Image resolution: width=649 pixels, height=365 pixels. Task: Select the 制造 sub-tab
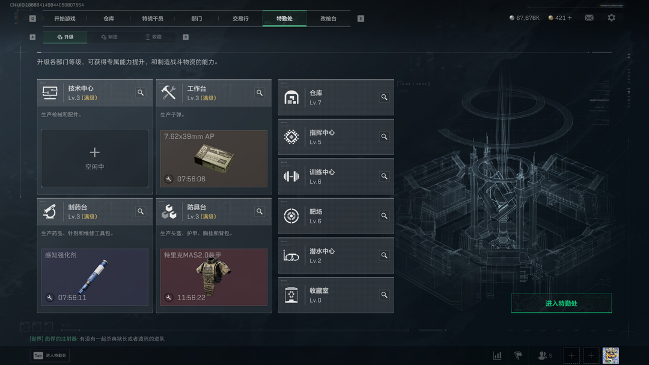click(x=110, y=37)
